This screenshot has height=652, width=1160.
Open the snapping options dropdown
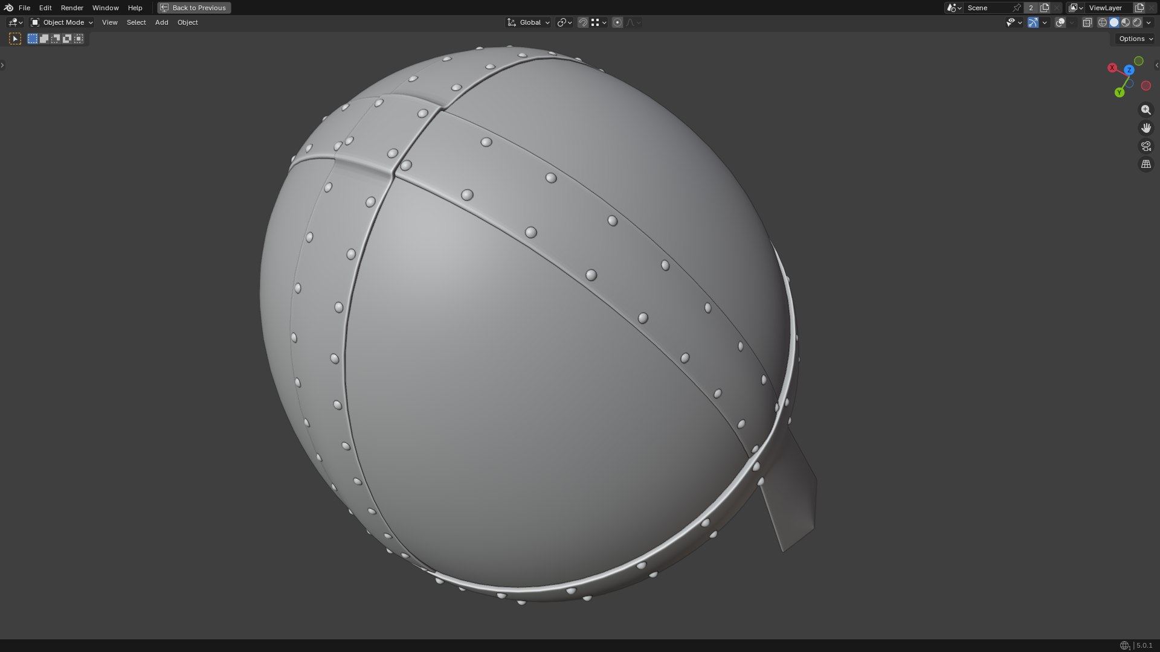599,22
